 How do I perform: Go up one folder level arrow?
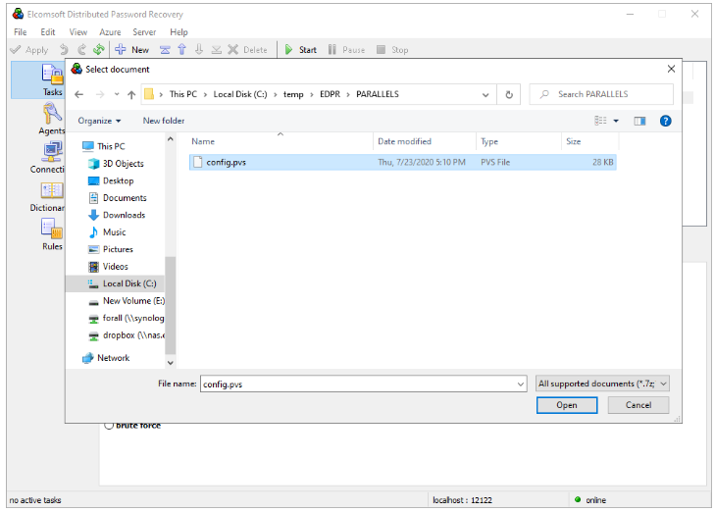tap(130, 94)
